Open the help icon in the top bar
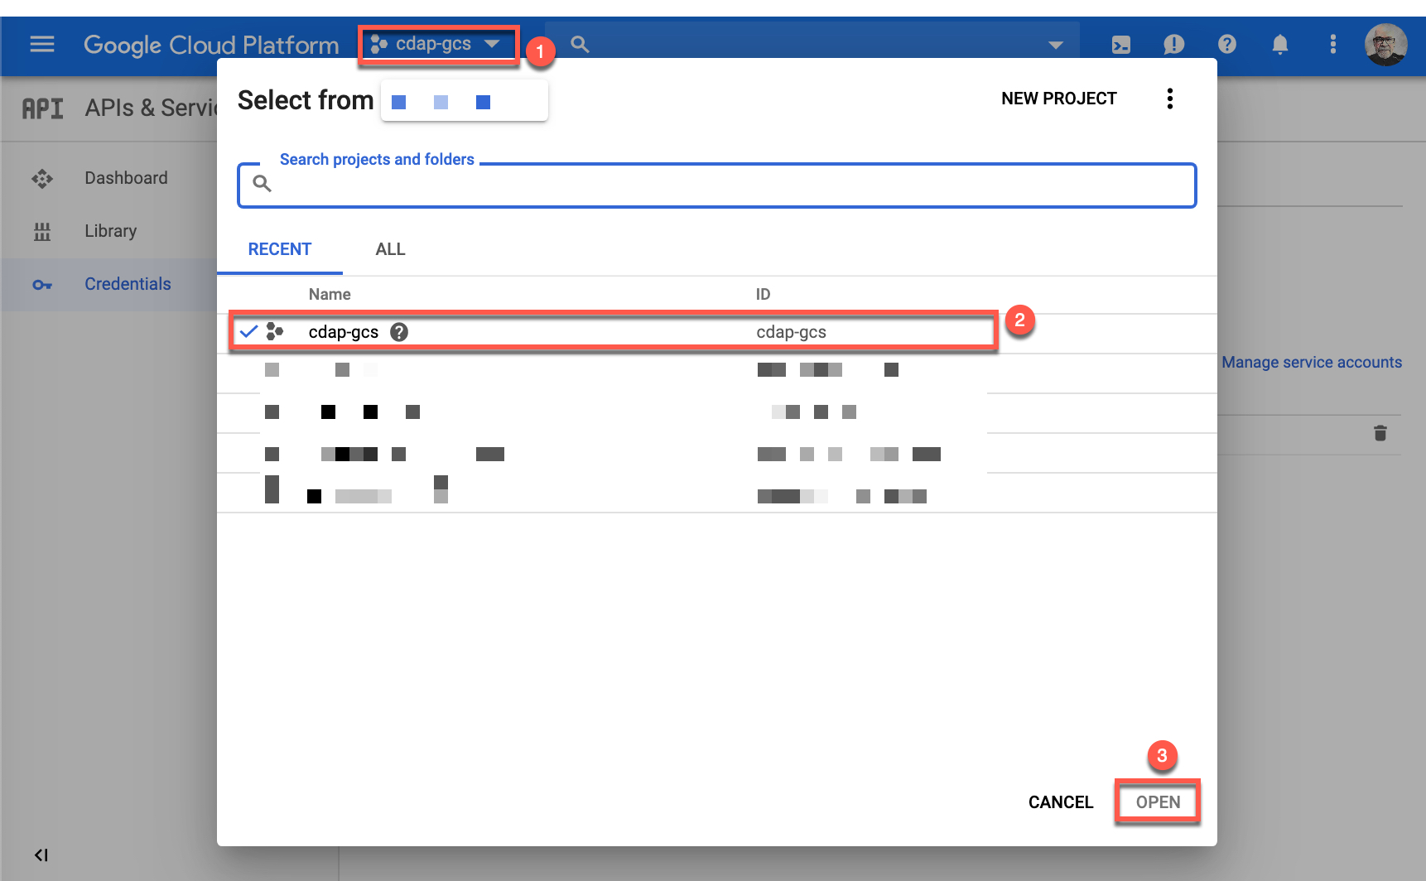This screenshot has height=881, width=1426. click(x=1226, y=45)
